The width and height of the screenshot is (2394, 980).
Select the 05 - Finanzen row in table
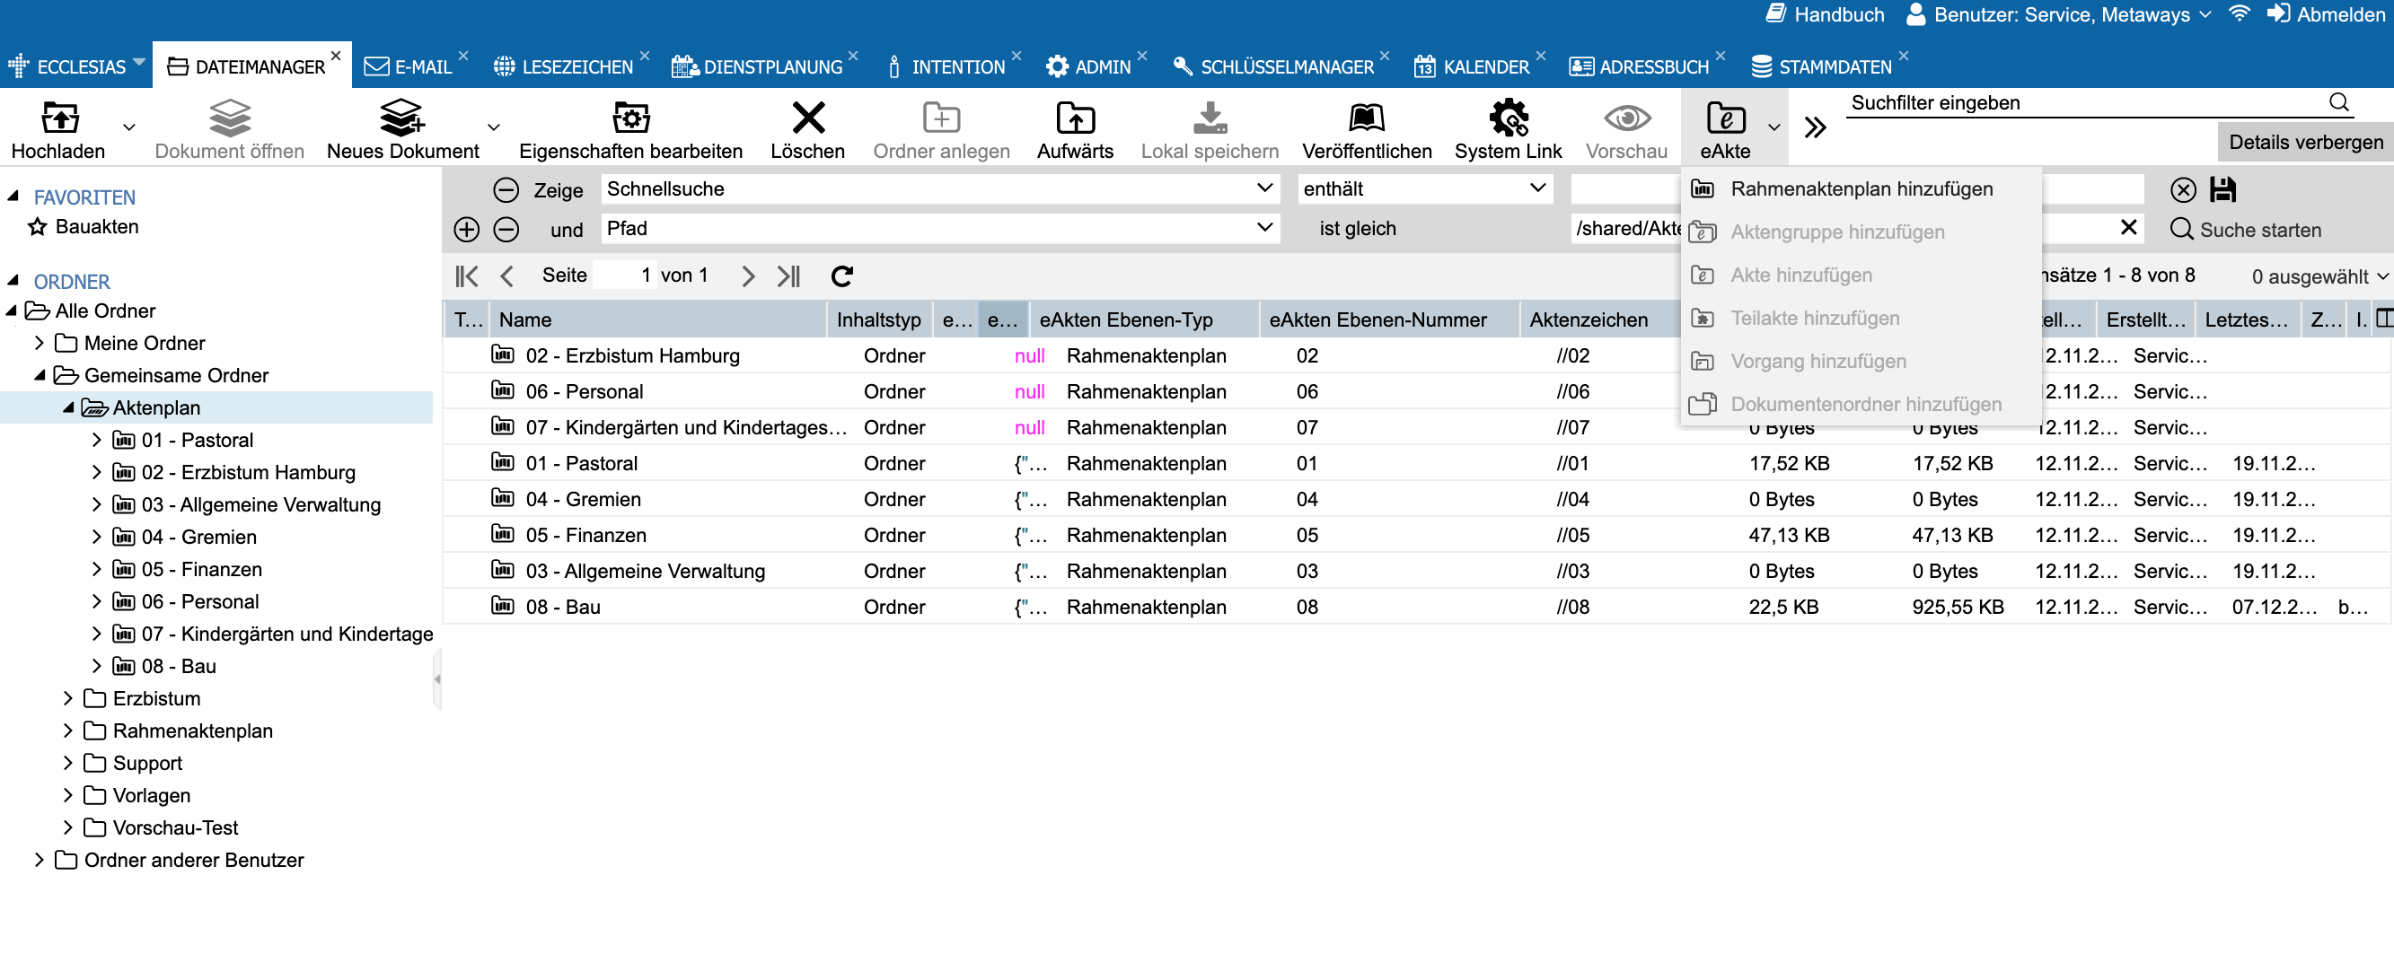(1417, 536)
